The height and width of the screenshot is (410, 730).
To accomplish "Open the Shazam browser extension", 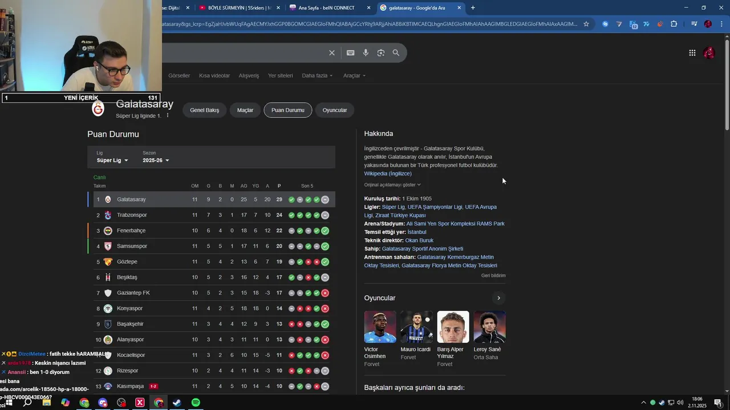I will [x=605, y=24].
